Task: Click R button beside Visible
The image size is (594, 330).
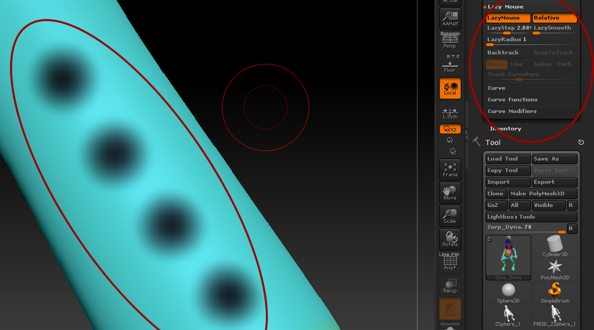Action: [572, 205]
